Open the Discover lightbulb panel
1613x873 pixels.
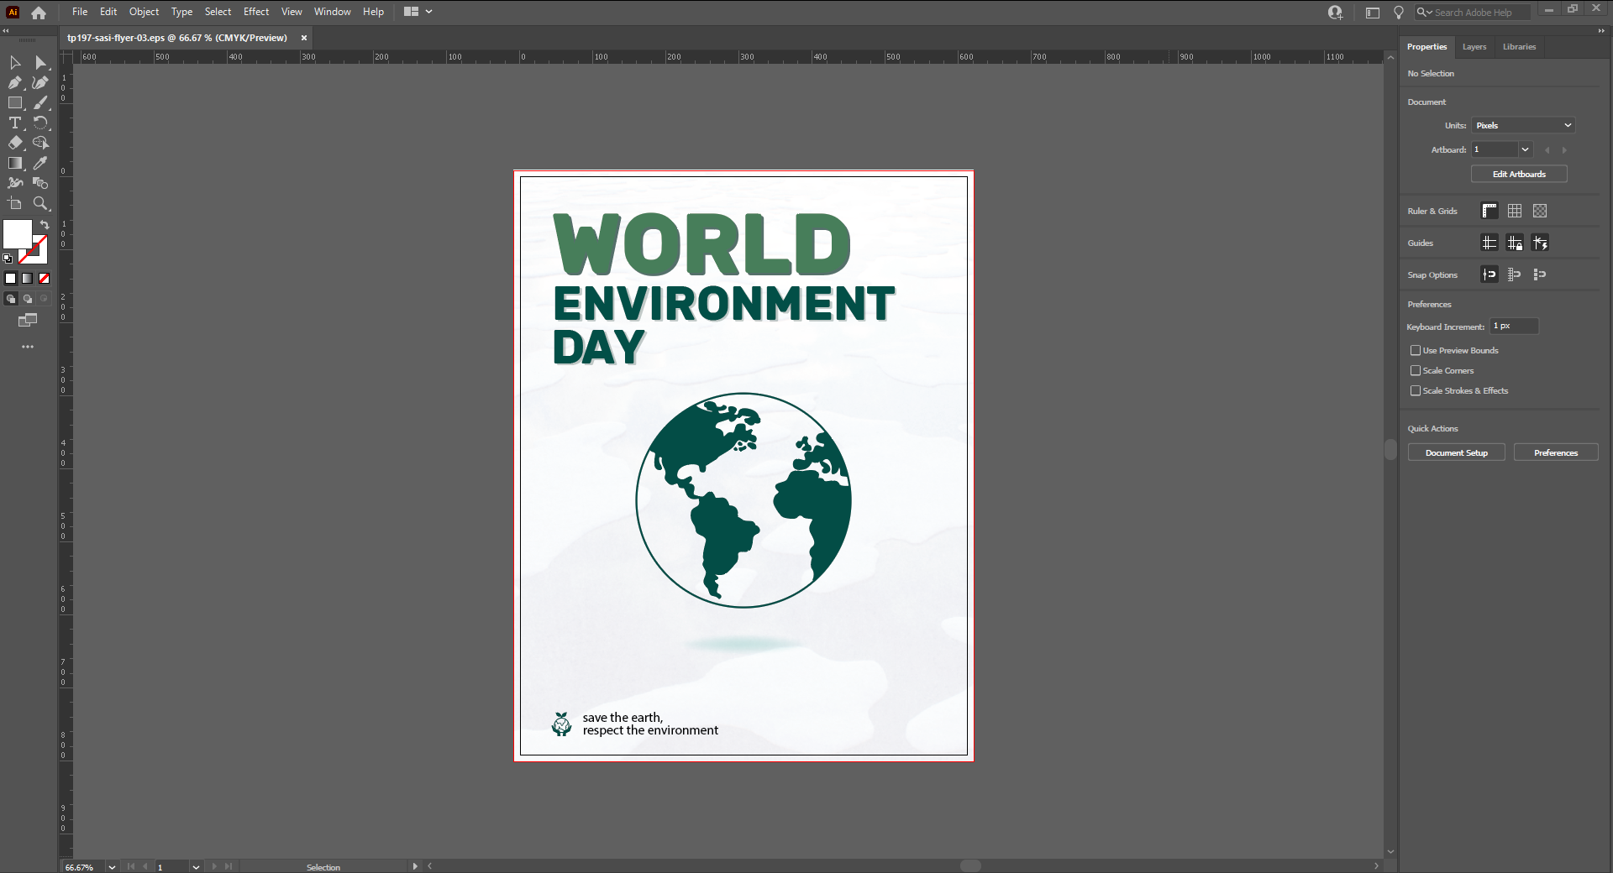click(x=1399, y=13)
